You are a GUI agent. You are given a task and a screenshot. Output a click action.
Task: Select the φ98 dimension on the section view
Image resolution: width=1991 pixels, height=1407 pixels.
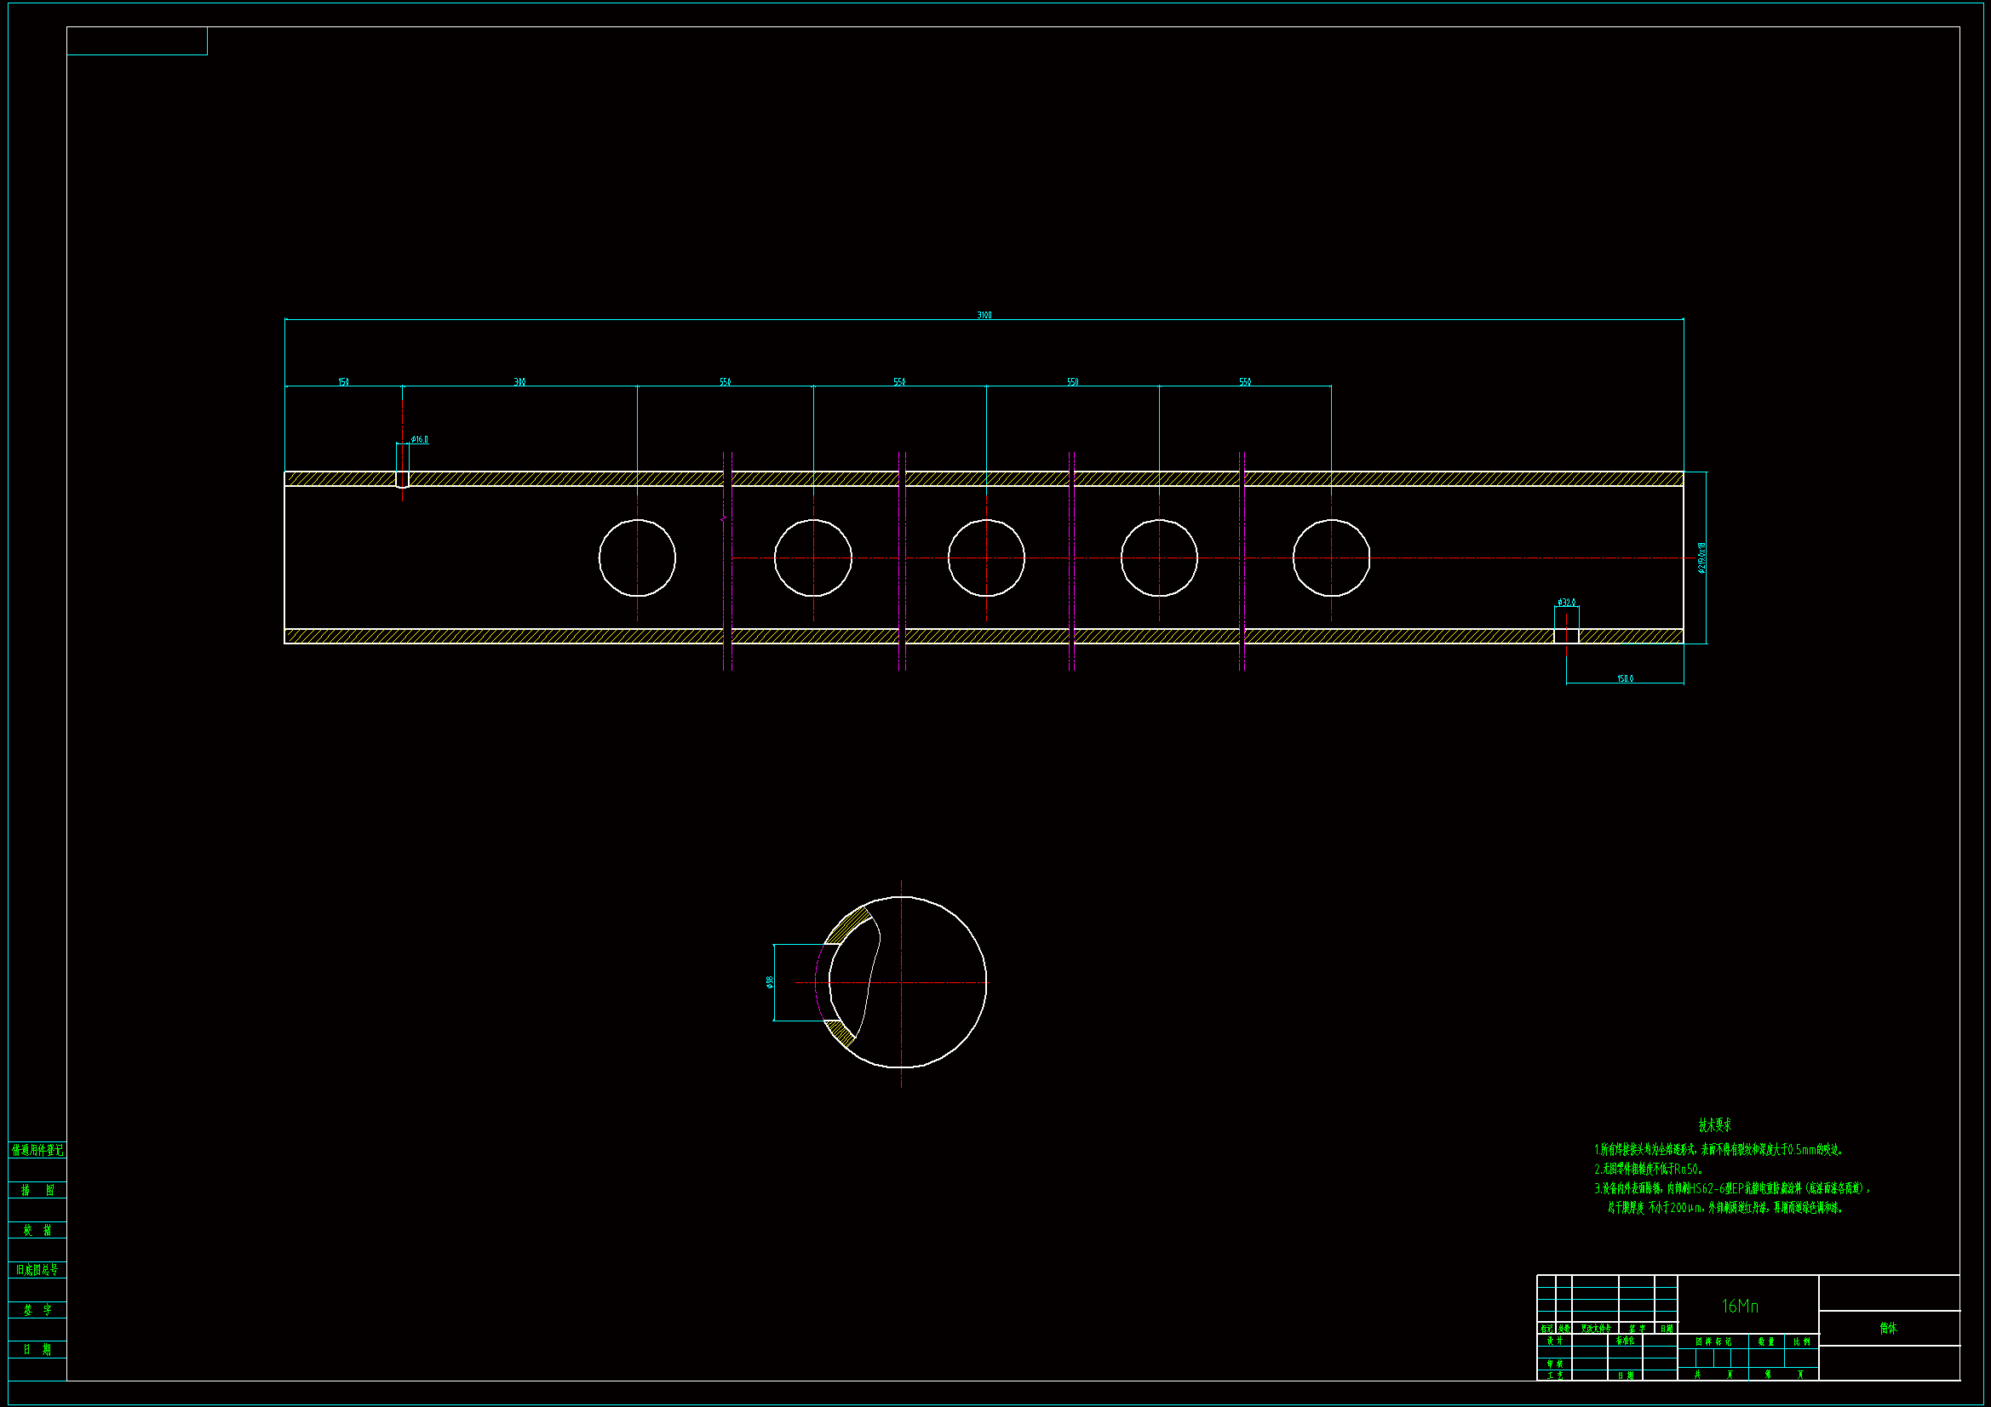[x=769, y=981]
